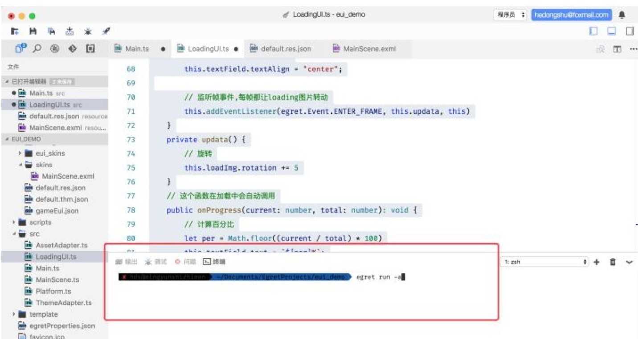Click line number 78 in the gutter
This screenshot has width=638, height=339.
131,210
